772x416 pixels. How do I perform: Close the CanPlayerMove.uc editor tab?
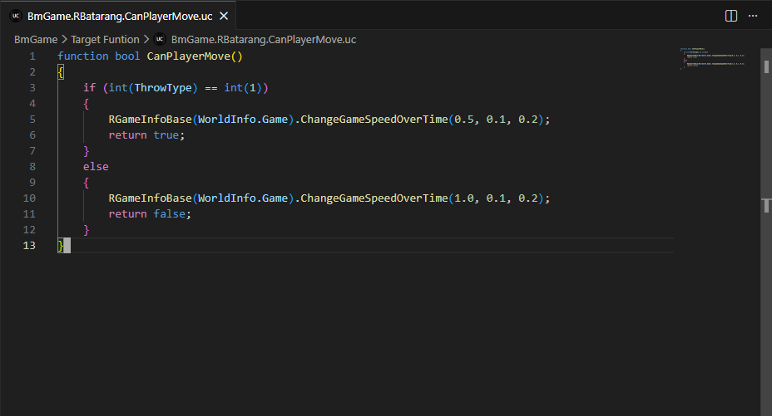point(224,17)
